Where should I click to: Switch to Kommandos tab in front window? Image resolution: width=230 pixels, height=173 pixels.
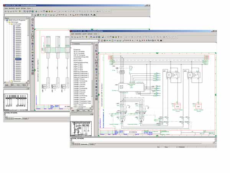click(84, 144)
